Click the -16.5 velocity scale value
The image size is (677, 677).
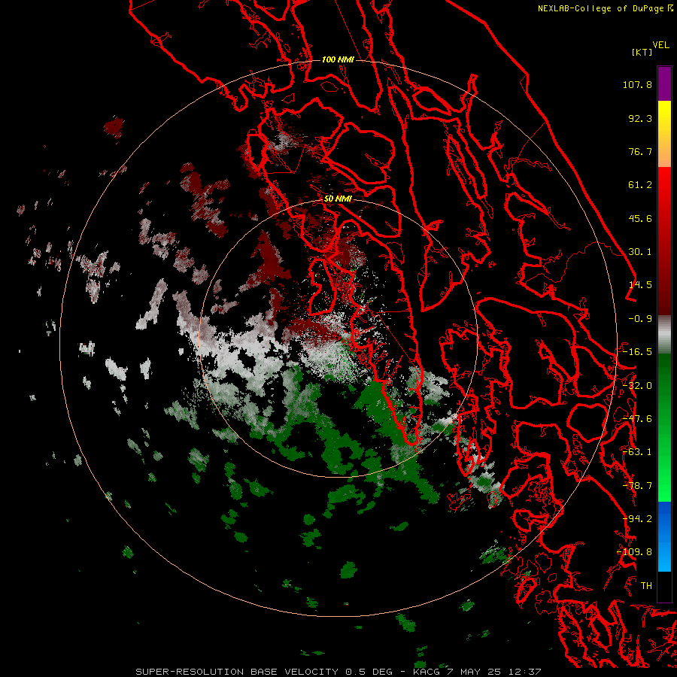[637, 352]
